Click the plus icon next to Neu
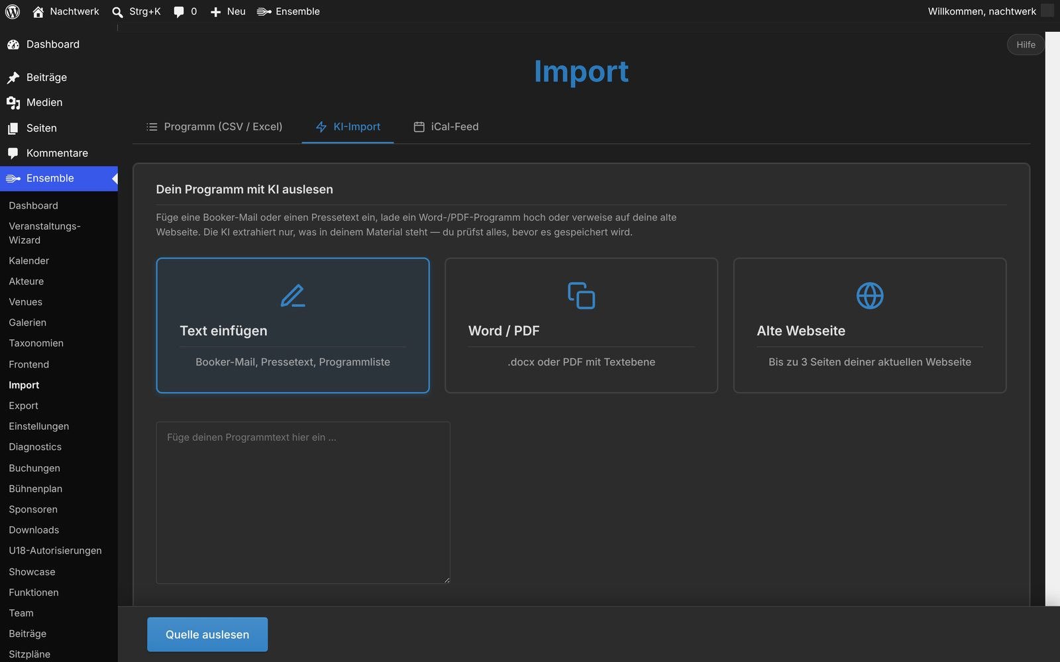1060x662 pixels. (x=215, y=12)
